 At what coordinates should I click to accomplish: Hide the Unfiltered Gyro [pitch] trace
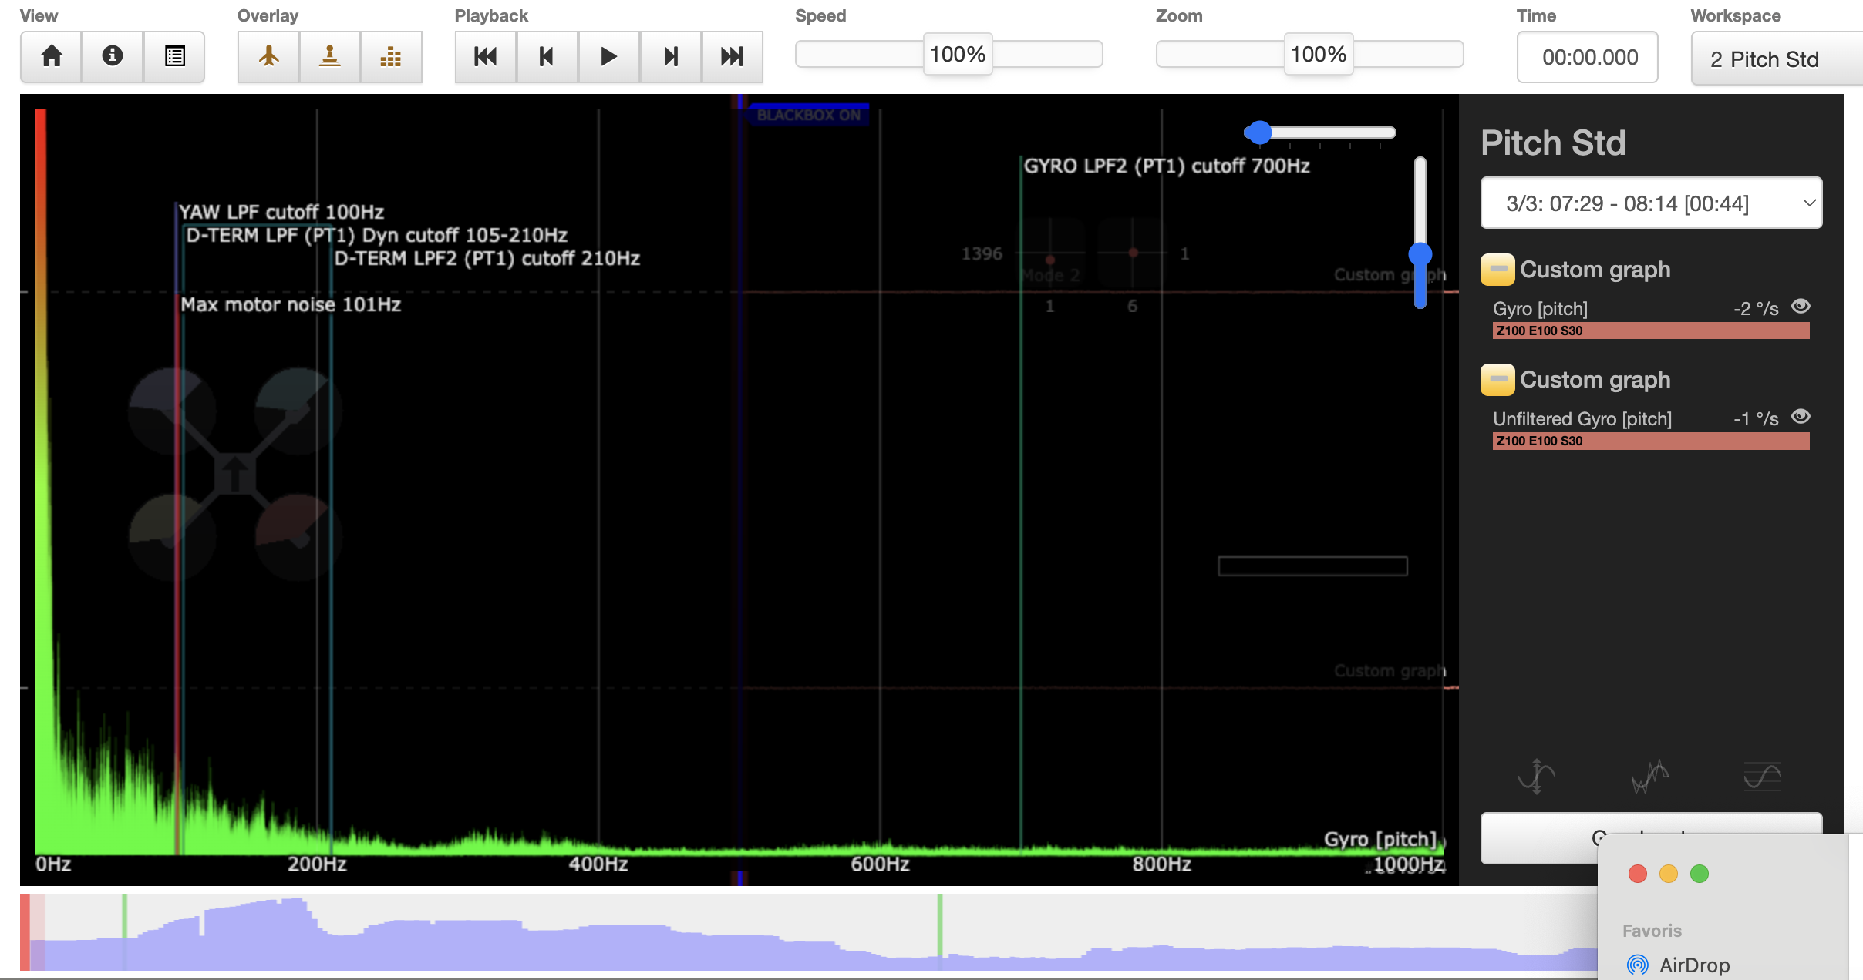1801,417
